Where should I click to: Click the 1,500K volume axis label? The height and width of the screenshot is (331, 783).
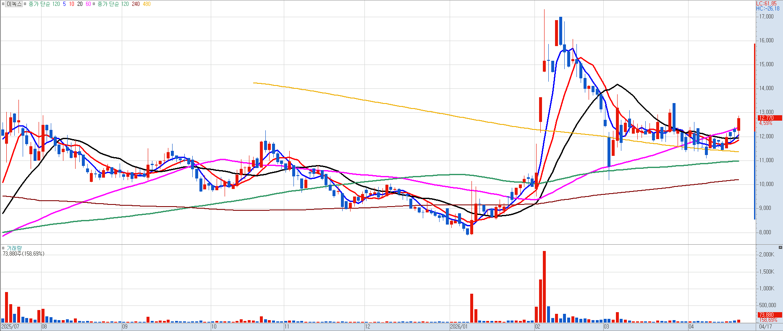[767, 272]
